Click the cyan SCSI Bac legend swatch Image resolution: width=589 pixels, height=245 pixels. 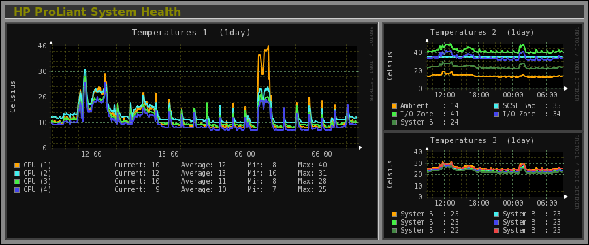pyautogui.click(x=496, y=105)
